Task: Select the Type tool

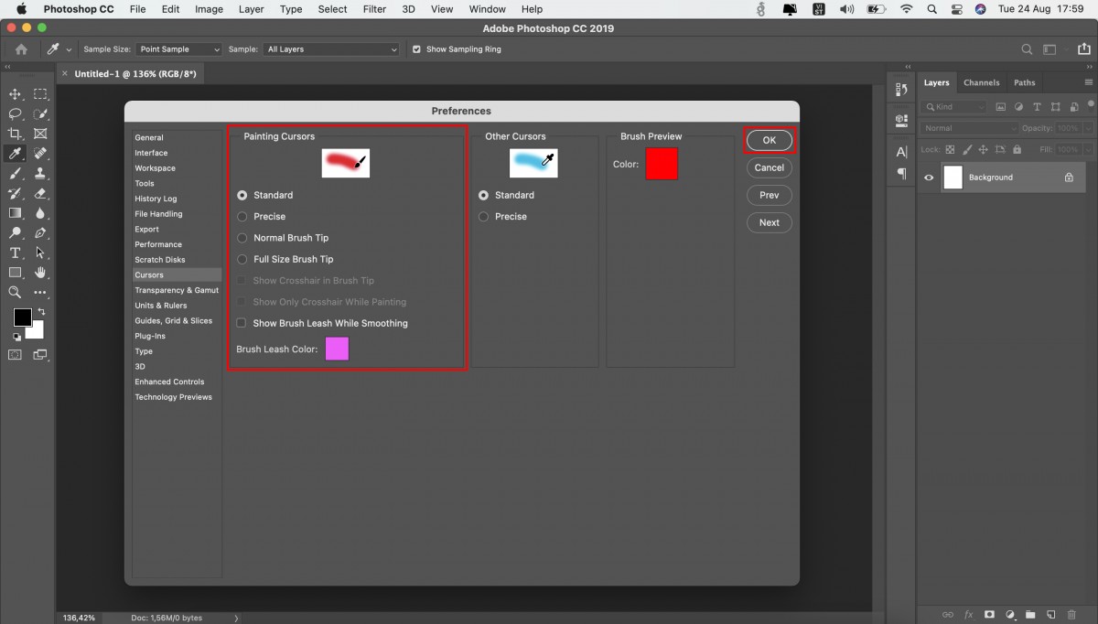Action: point(15,253)
